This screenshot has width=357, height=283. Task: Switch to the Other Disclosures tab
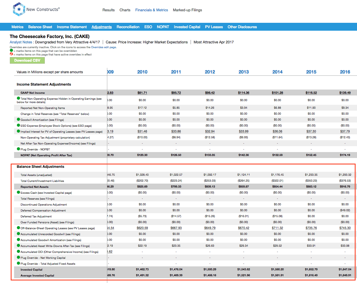[242, 27]
